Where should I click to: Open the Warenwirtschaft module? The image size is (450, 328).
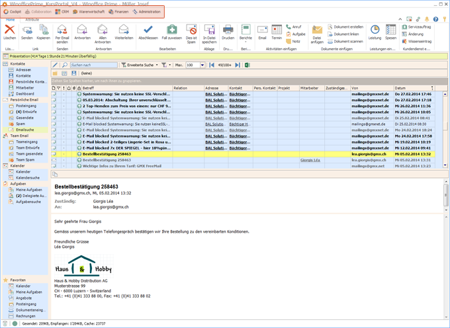pos(89,12)
